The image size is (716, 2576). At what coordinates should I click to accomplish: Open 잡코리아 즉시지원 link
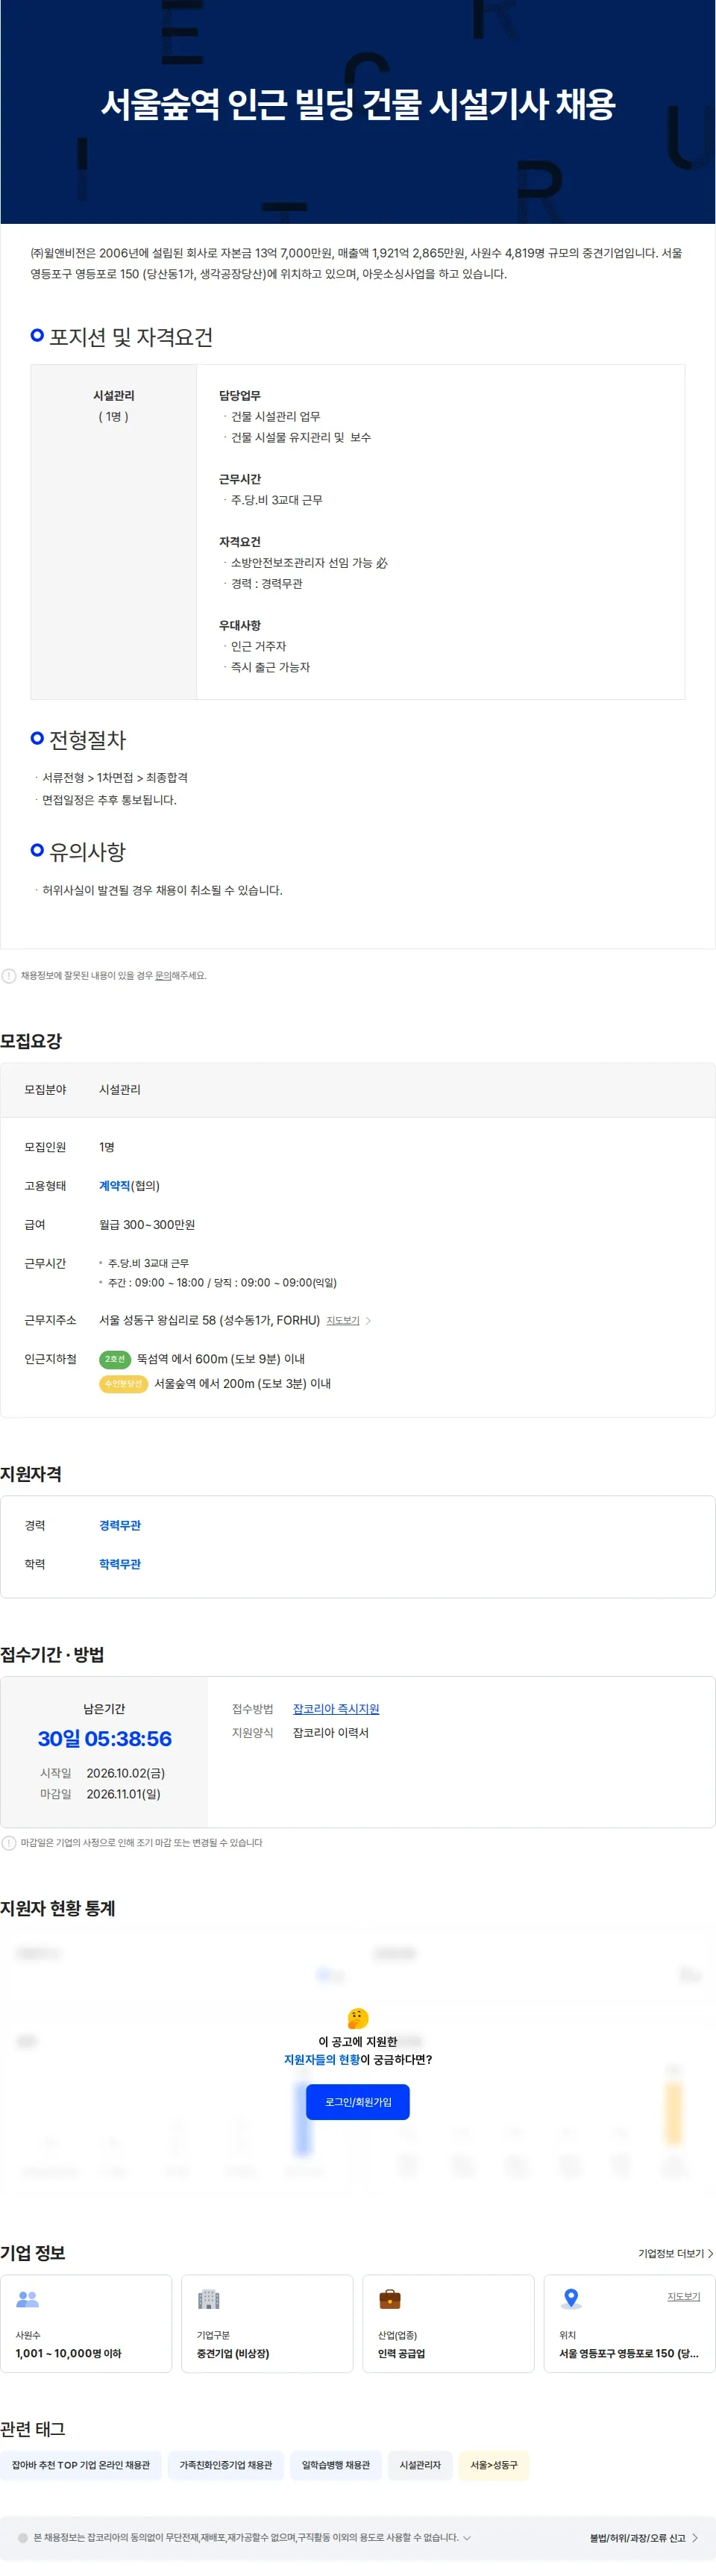[x=335, y=1709]
